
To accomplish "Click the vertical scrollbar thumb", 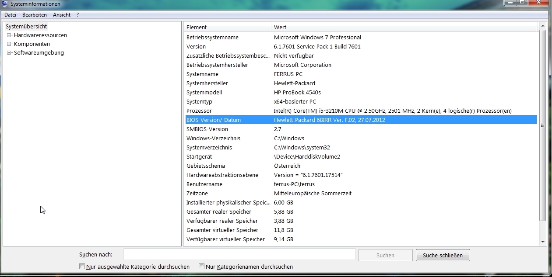I will 542,125.
